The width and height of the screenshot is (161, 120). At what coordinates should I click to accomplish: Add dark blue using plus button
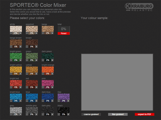tap(52, 101)
